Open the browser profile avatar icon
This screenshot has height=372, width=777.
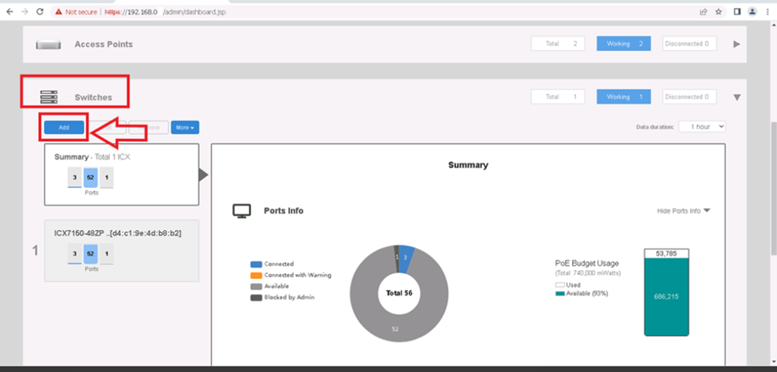click(x=751, y=12)
